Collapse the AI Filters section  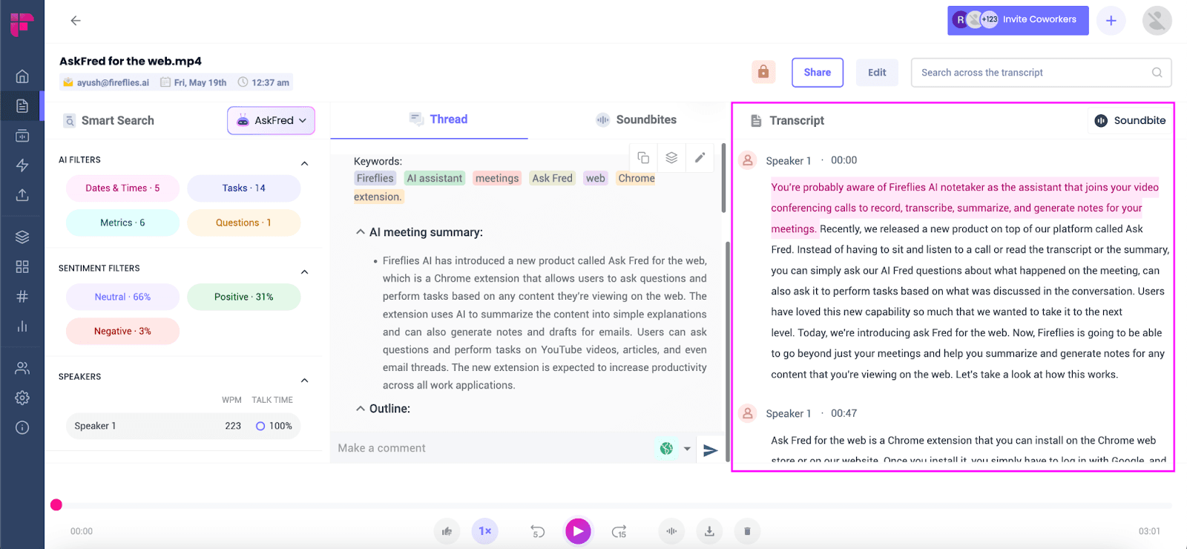coord(304,163)
